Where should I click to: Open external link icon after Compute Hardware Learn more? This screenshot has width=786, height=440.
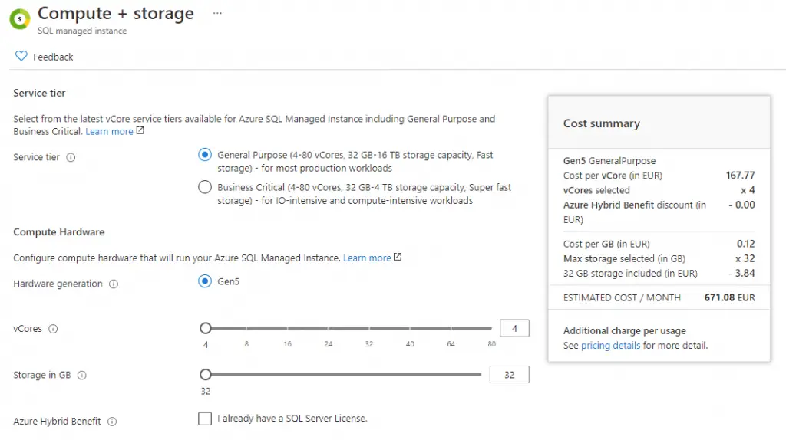[x=398, y=257]
